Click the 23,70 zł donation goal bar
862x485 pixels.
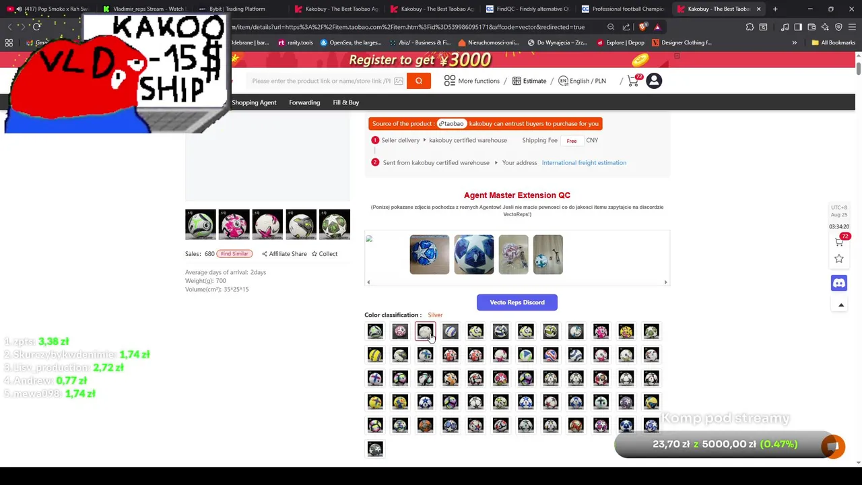click(725, 445)
